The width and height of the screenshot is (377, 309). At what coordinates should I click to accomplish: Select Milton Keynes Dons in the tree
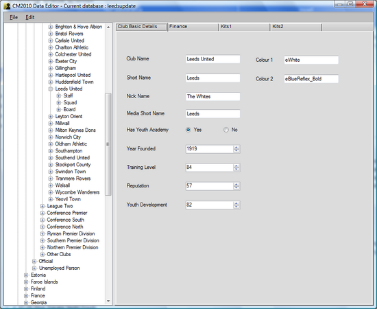click(75, 130)
